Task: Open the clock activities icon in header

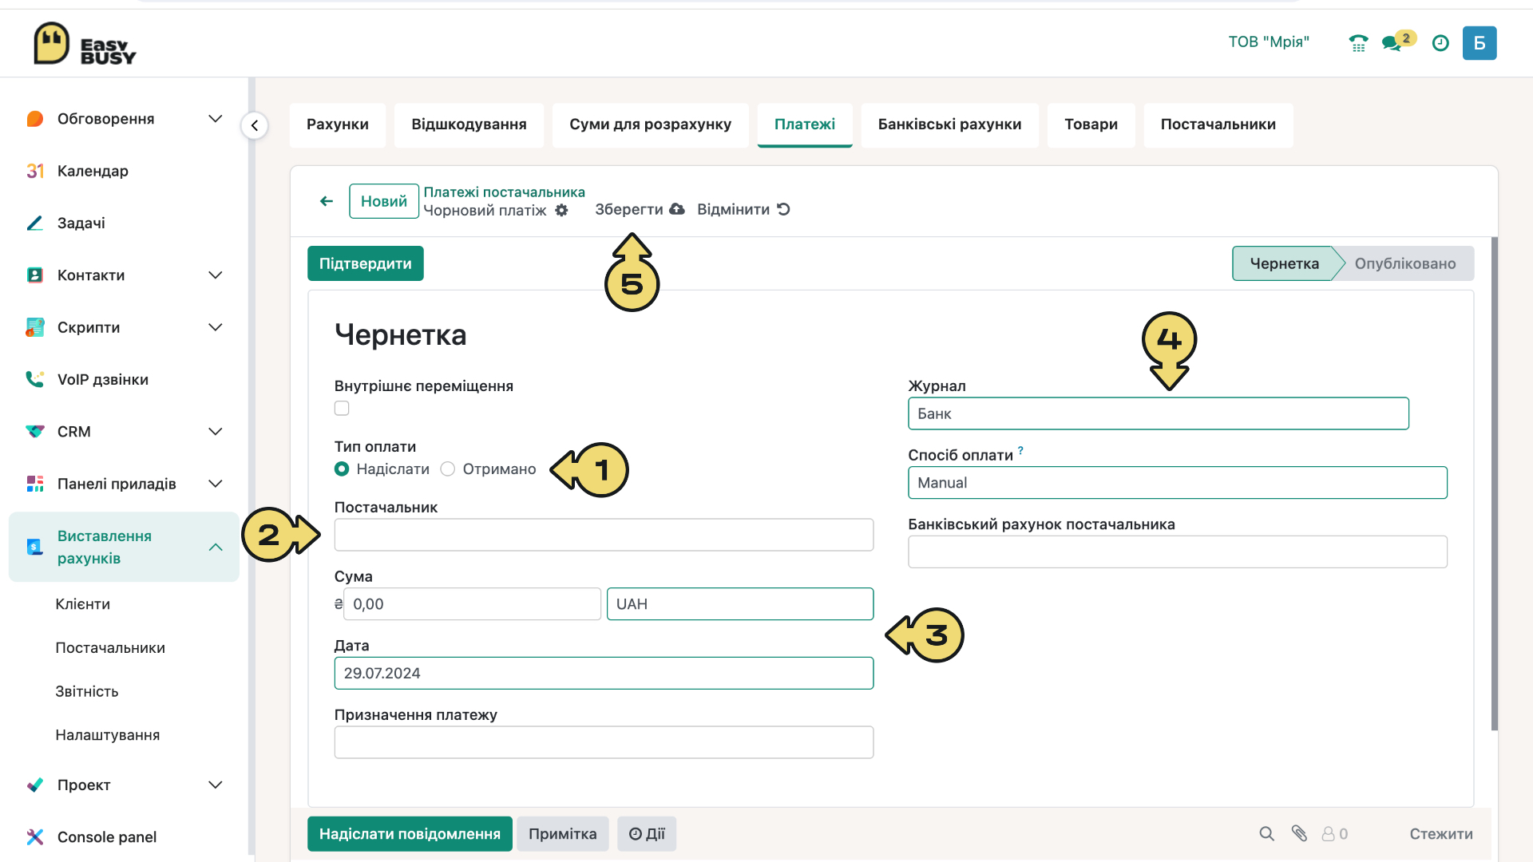Action: (1440, 43)
